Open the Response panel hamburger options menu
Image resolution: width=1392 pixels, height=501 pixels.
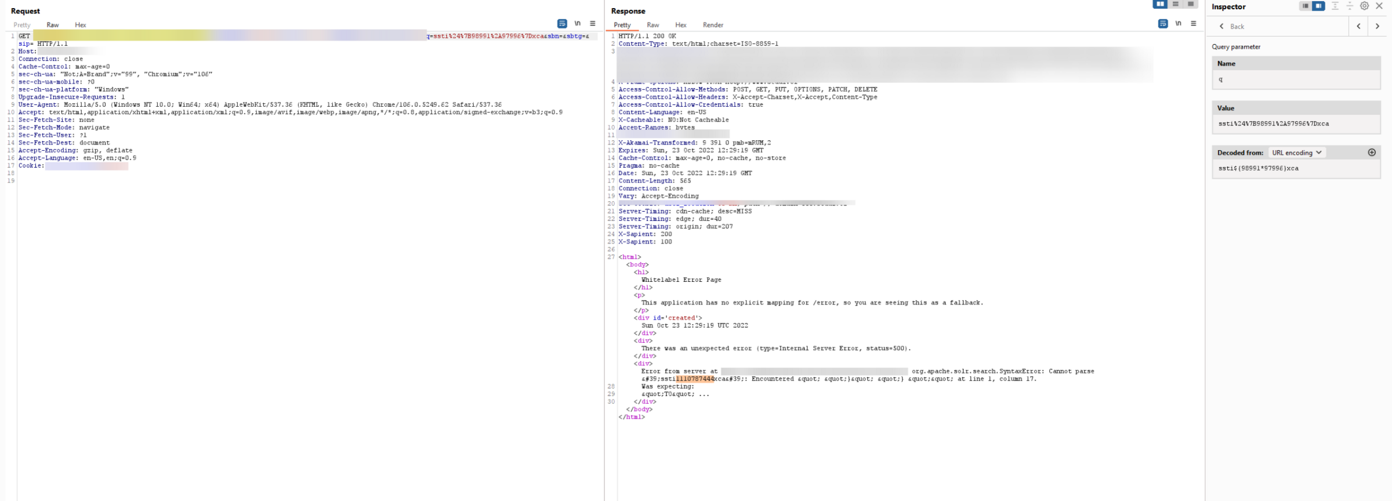pos(1193,24)
